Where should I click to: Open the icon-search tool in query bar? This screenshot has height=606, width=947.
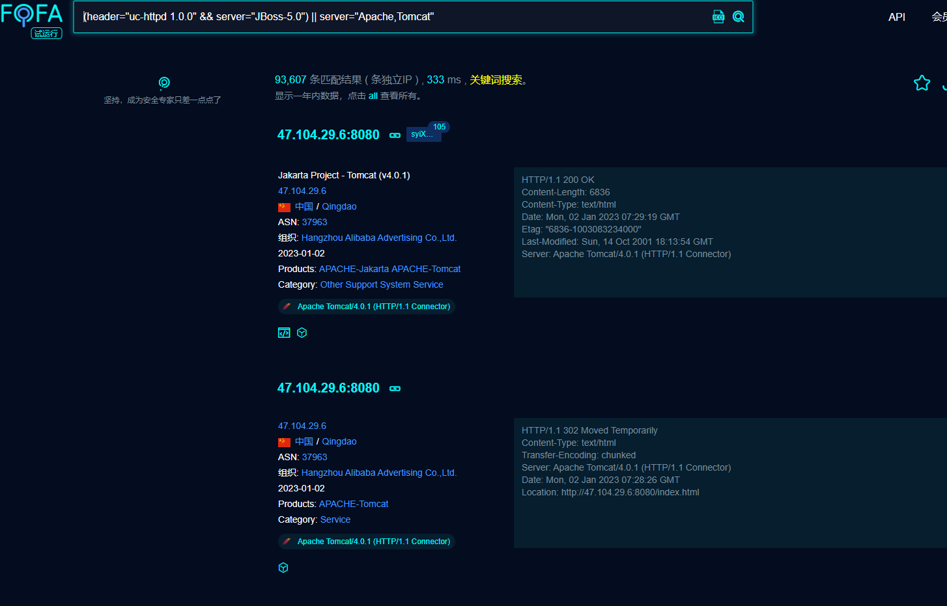click(x=718, y=17)
